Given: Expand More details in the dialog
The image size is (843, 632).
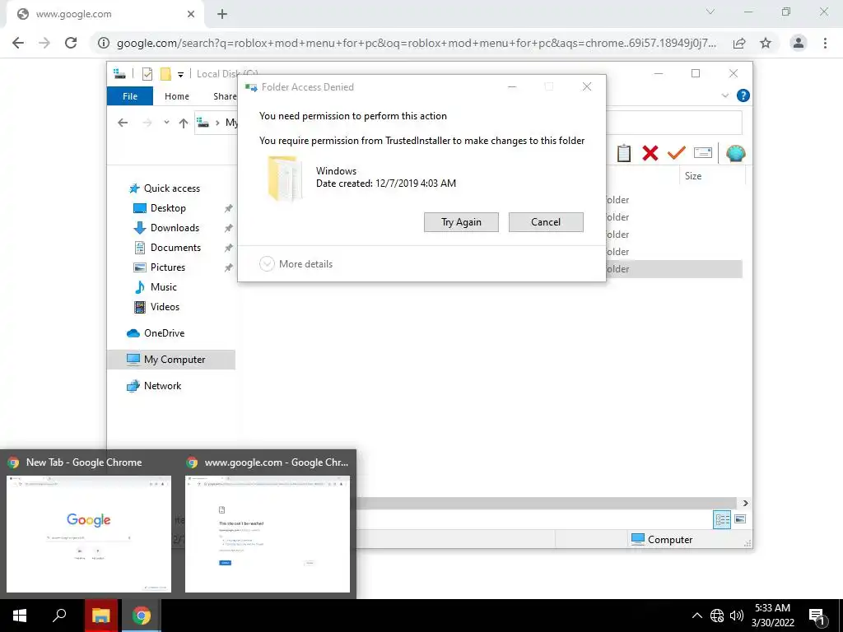Looking at the screenshot, I should [296, 264].
